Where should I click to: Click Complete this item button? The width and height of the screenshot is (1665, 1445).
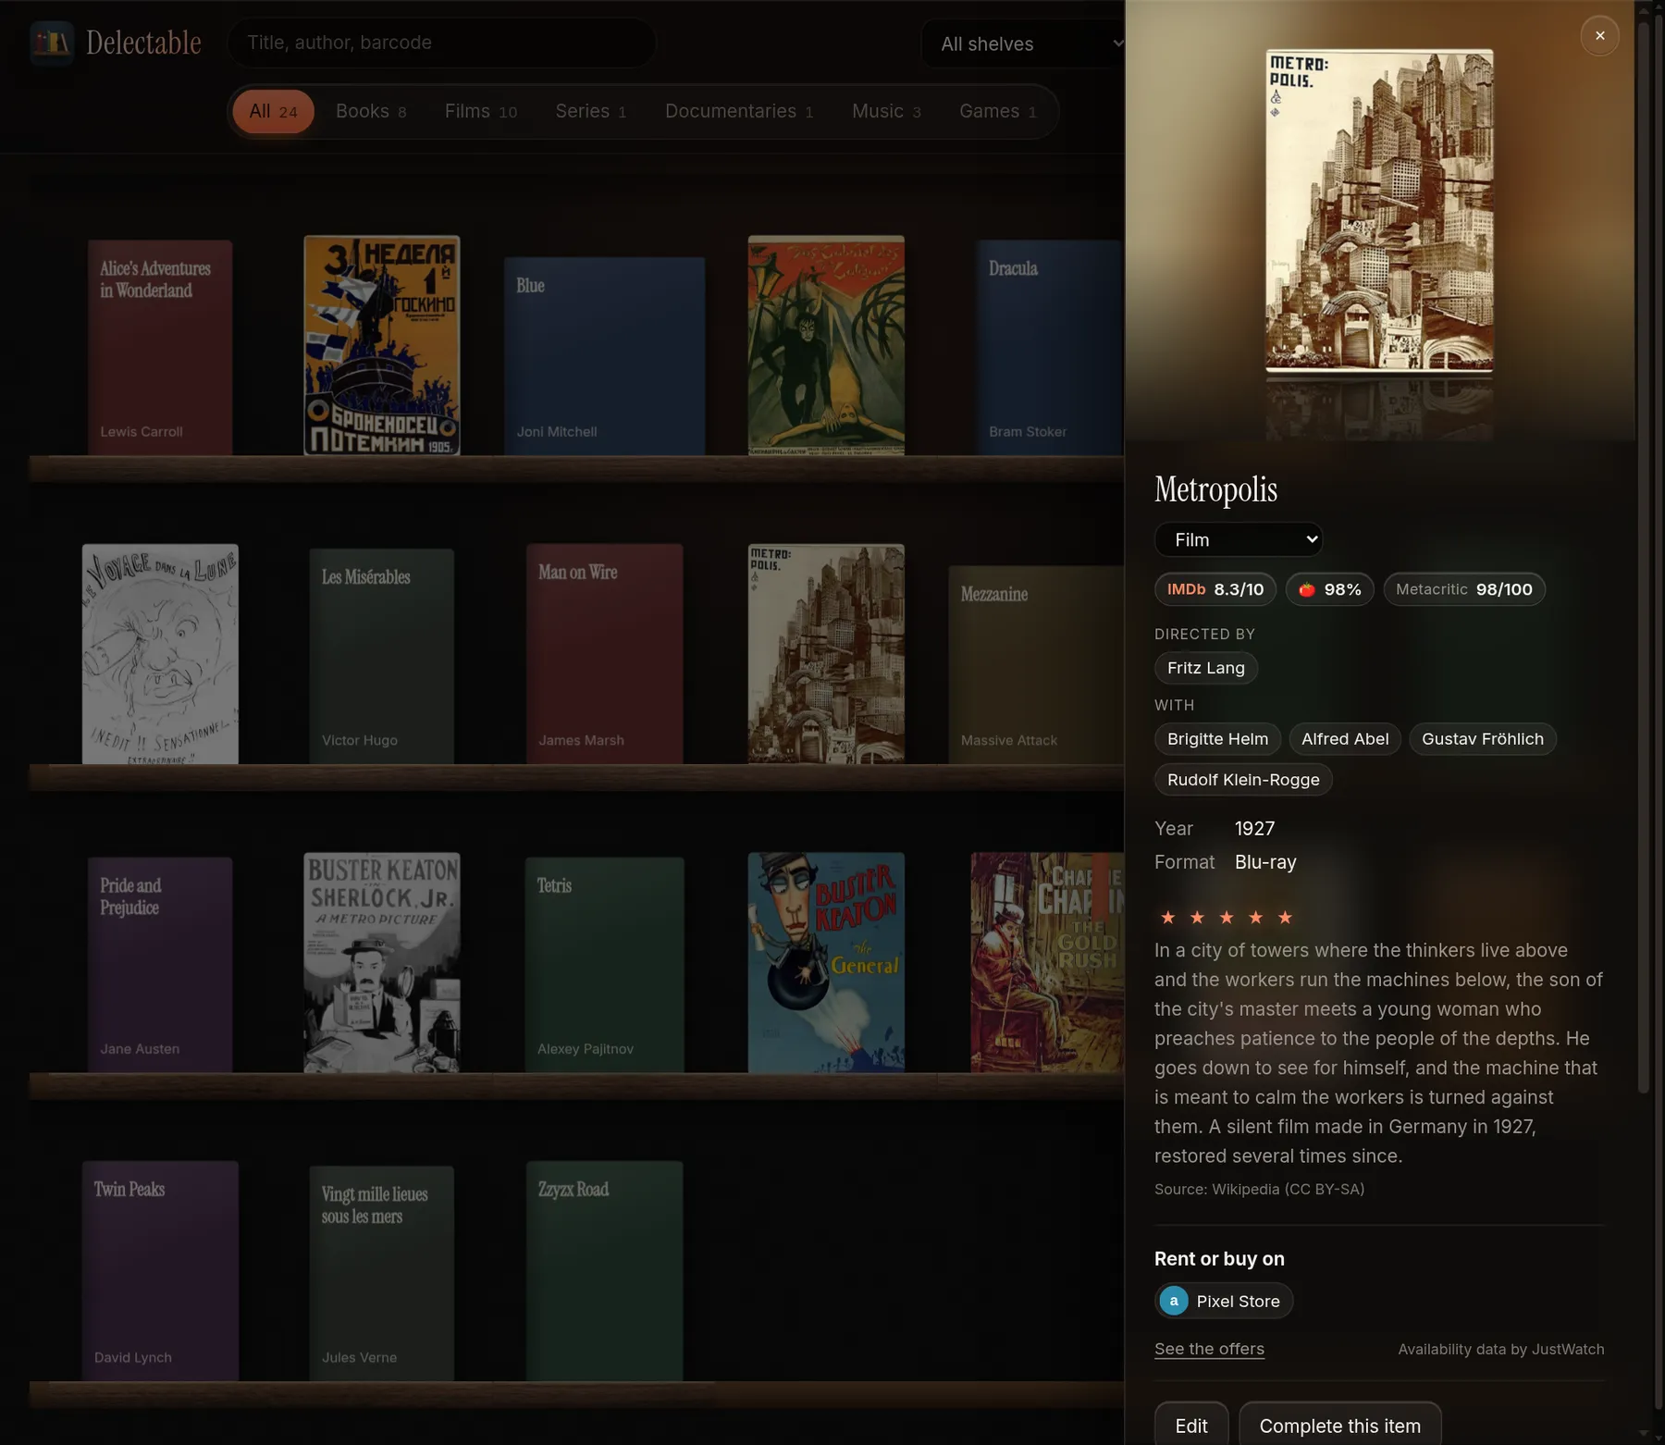(1339, 1425)
